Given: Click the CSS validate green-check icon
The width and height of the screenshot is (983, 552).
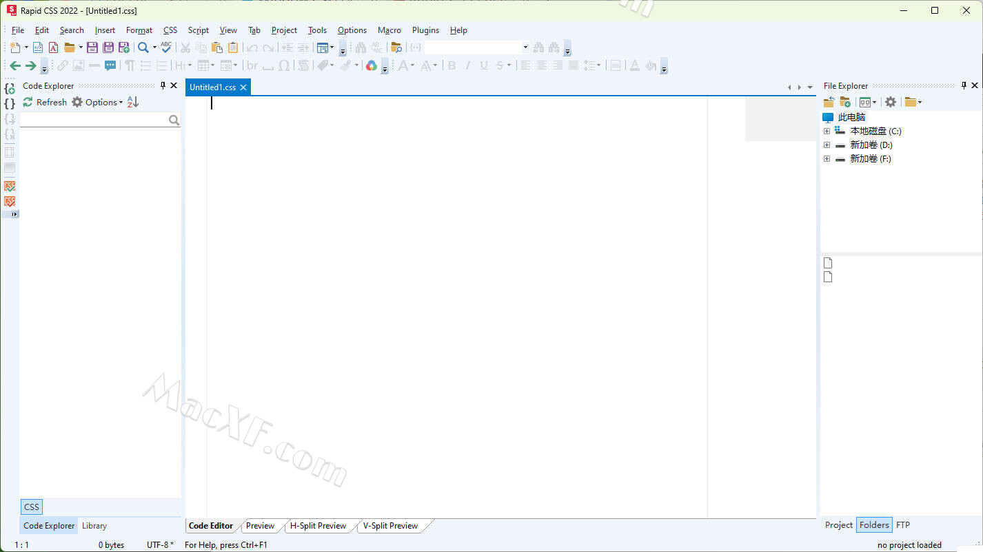Looking at the screenshot, I should point(10,187).
